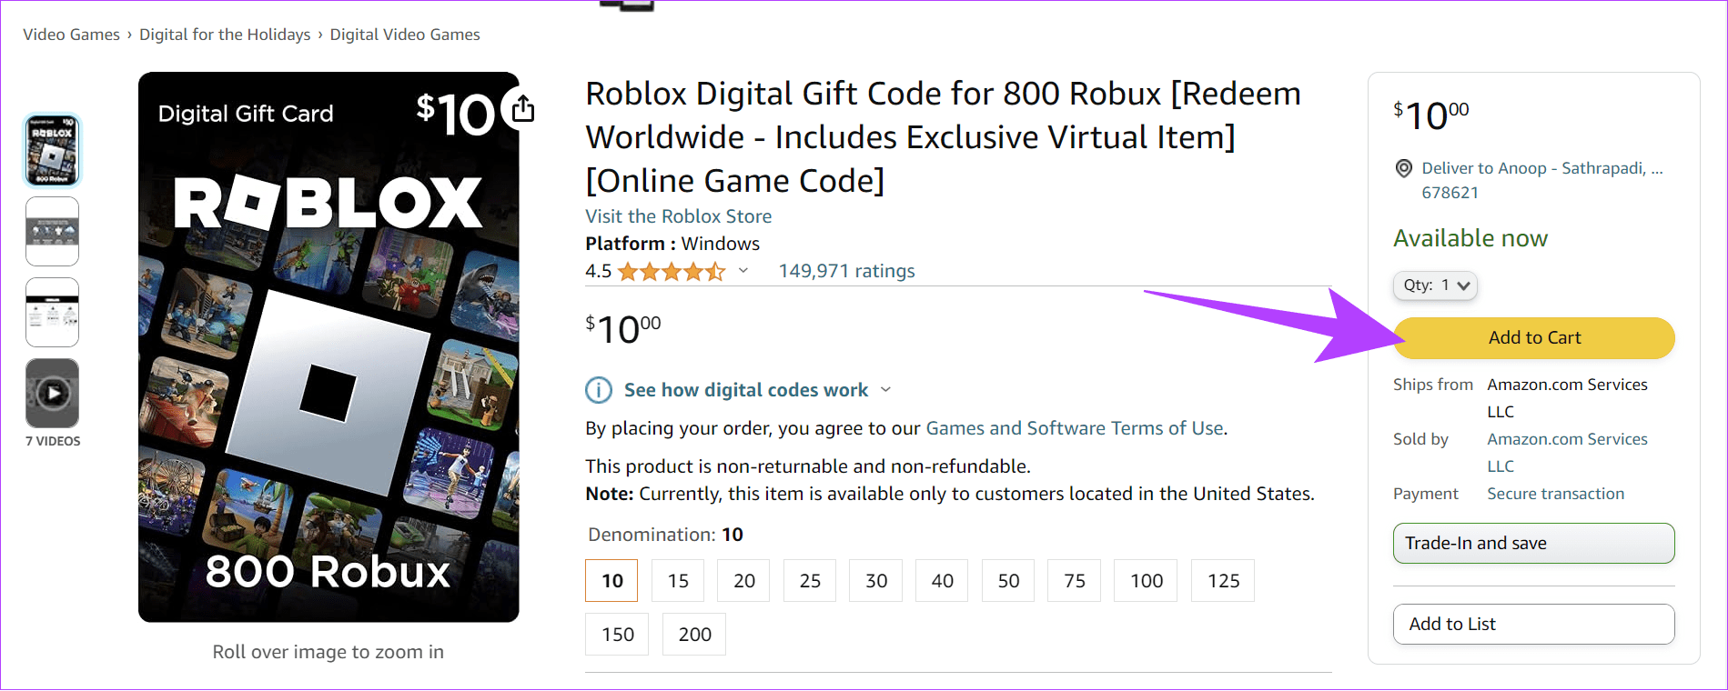Choose the 20 denomination option
Image resolution: width=1728 pixels, height=691 pixels.
point(744,581)
